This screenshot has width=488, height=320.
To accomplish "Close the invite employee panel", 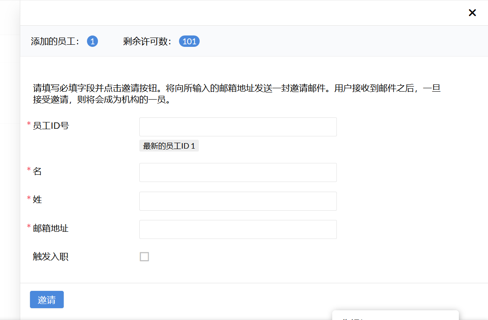I will [472, 13].
